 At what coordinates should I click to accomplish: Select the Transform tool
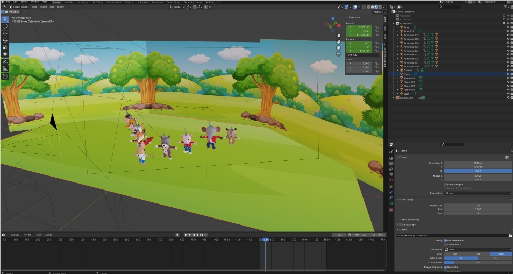click(5, 54)
